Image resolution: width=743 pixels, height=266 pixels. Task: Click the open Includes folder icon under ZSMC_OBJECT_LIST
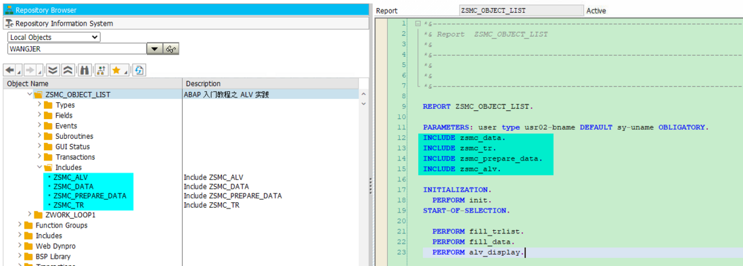tap(48, 167)
